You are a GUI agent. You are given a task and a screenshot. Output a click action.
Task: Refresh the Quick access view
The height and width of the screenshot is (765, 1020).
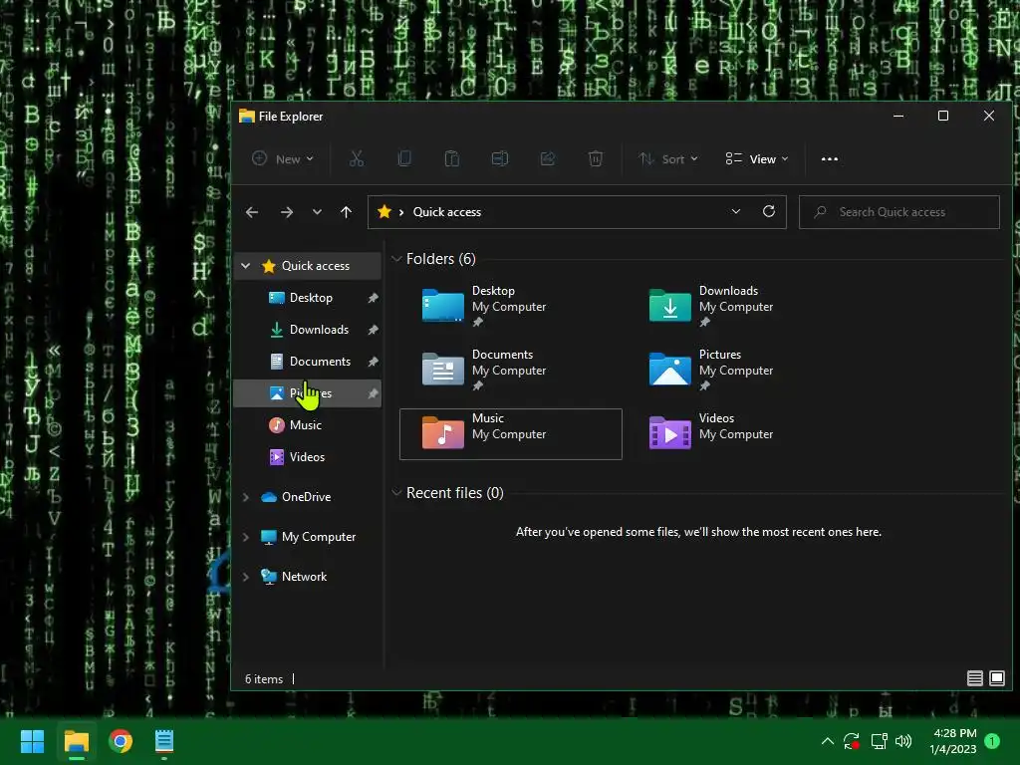point(768,211)
